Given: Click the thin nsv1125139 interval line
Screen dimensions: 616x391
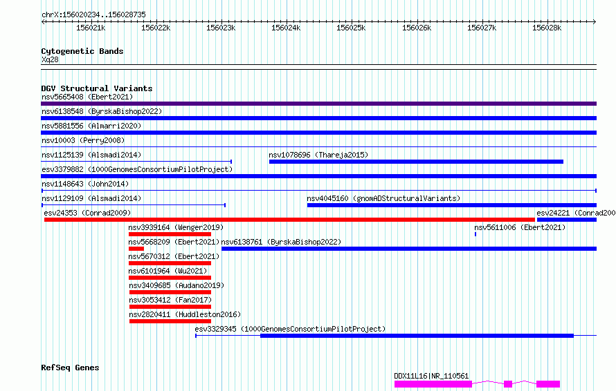Looking at the screenshot, I should point(136,162).
